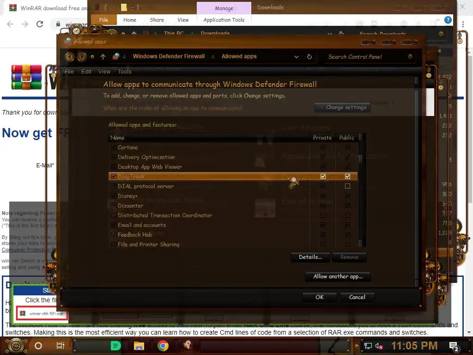473x355 pixels.
Task: Go back in Allowed apps window
Action: [69, 56]
